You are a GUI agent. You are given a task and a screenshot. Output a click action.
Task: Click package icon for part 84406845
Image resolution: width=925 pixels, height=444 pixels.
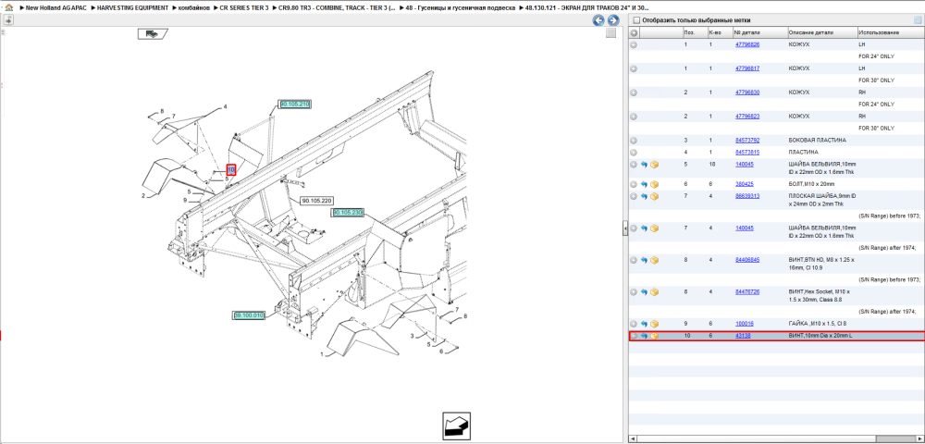654,260
